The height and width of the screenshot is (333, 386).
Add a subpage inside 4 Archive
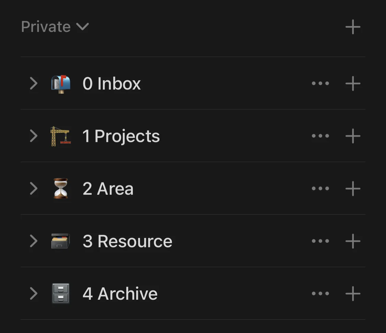(353, 293)
